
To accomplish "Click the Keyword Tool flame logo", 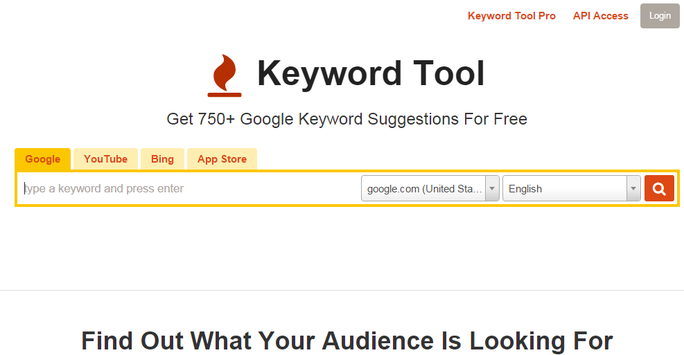I will (225, 75).
